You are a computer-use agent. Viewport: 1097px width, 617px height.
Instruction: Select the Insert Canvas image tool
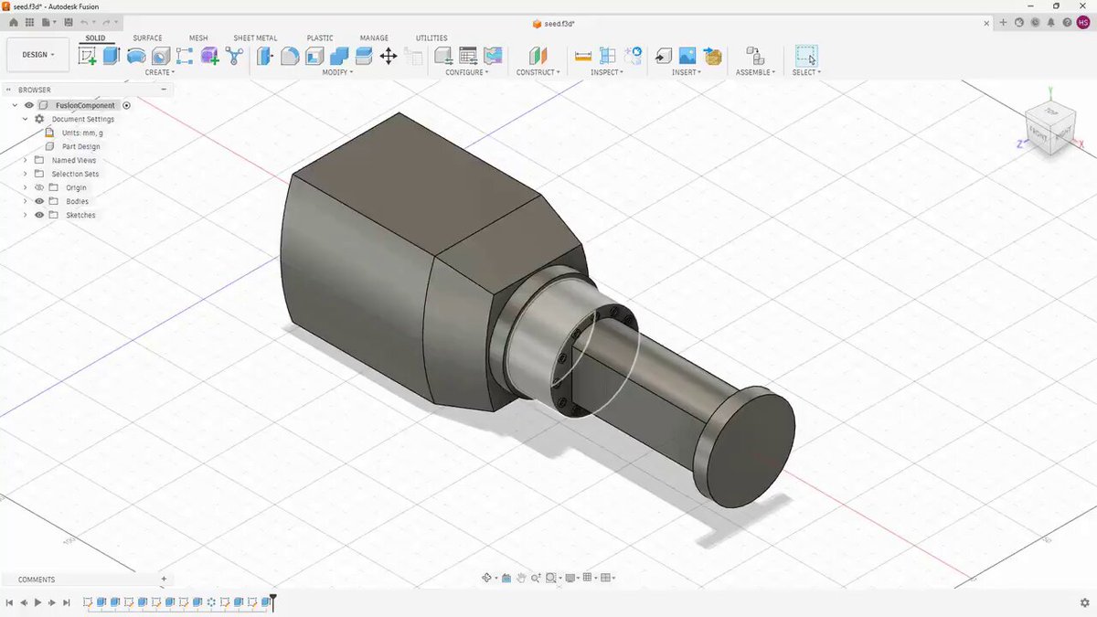coord(688,56)
